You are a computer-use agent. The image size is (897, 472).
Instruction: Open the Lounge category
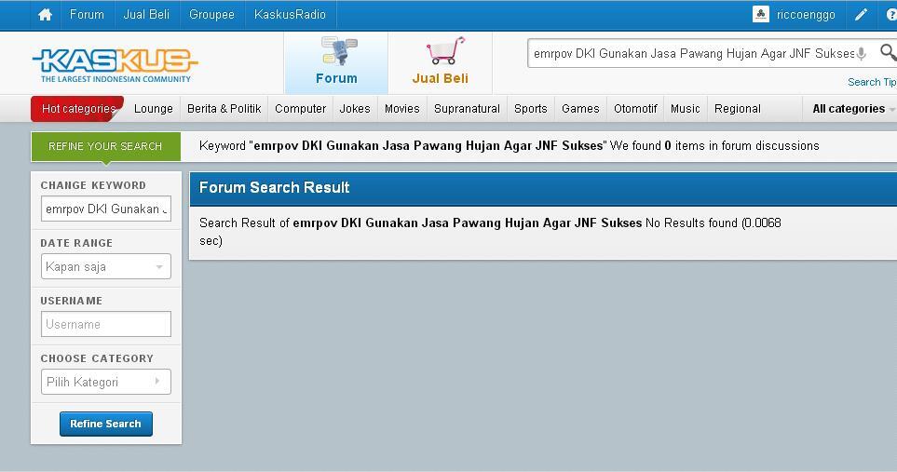(154, 109)
